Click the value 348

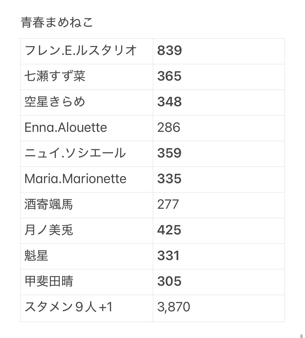coord(169,102)
